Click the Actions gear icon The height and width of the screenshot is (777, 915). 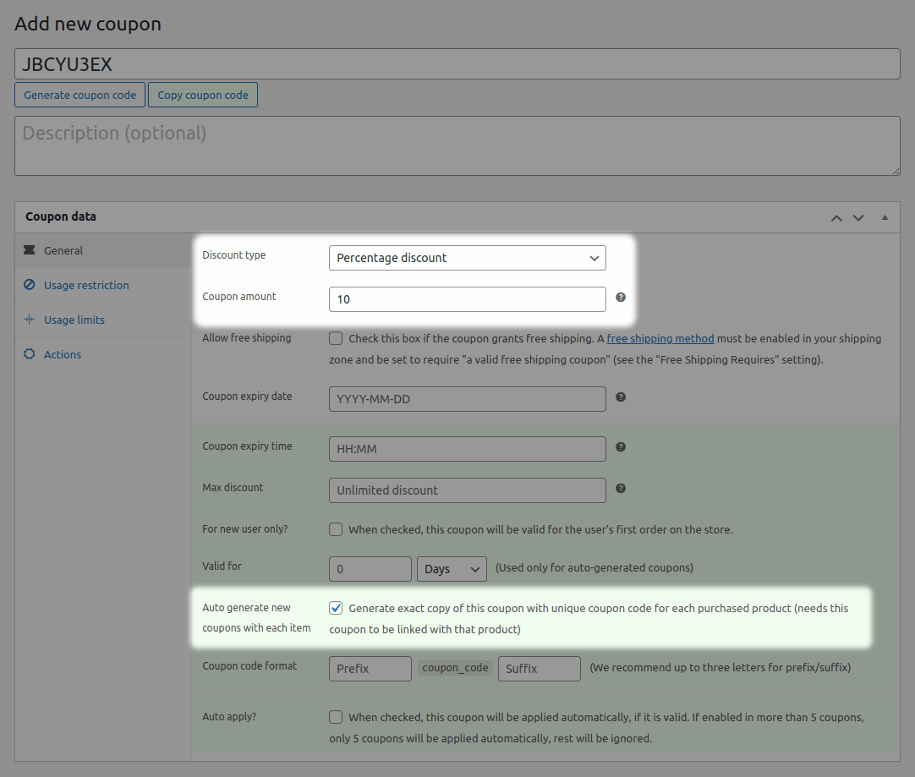point(31,354)
